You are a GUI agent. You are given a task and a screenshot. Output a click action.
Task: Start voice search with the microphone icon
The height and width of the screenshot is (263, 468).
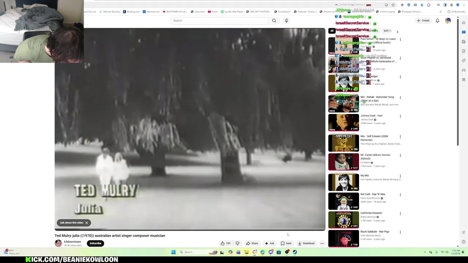click(286, 20)
